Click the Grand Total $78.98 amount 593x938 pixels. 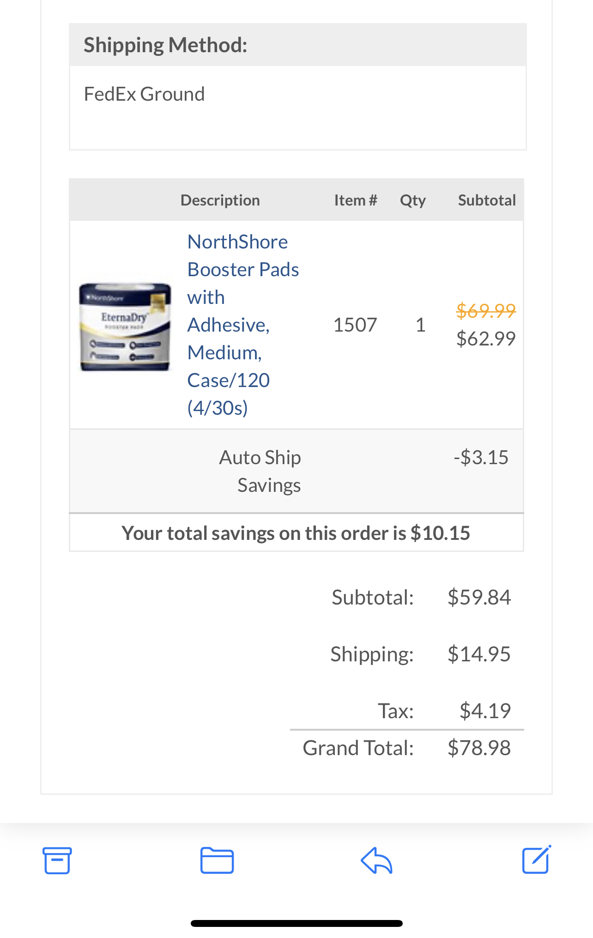point(479,748)
